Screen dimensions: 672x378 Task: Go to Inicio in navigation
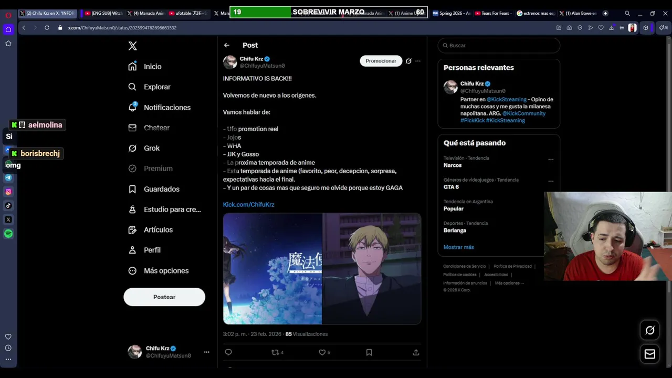(145, 67)
